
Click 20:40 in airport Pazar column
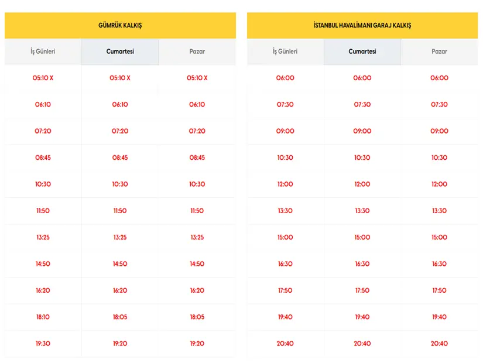439,344
